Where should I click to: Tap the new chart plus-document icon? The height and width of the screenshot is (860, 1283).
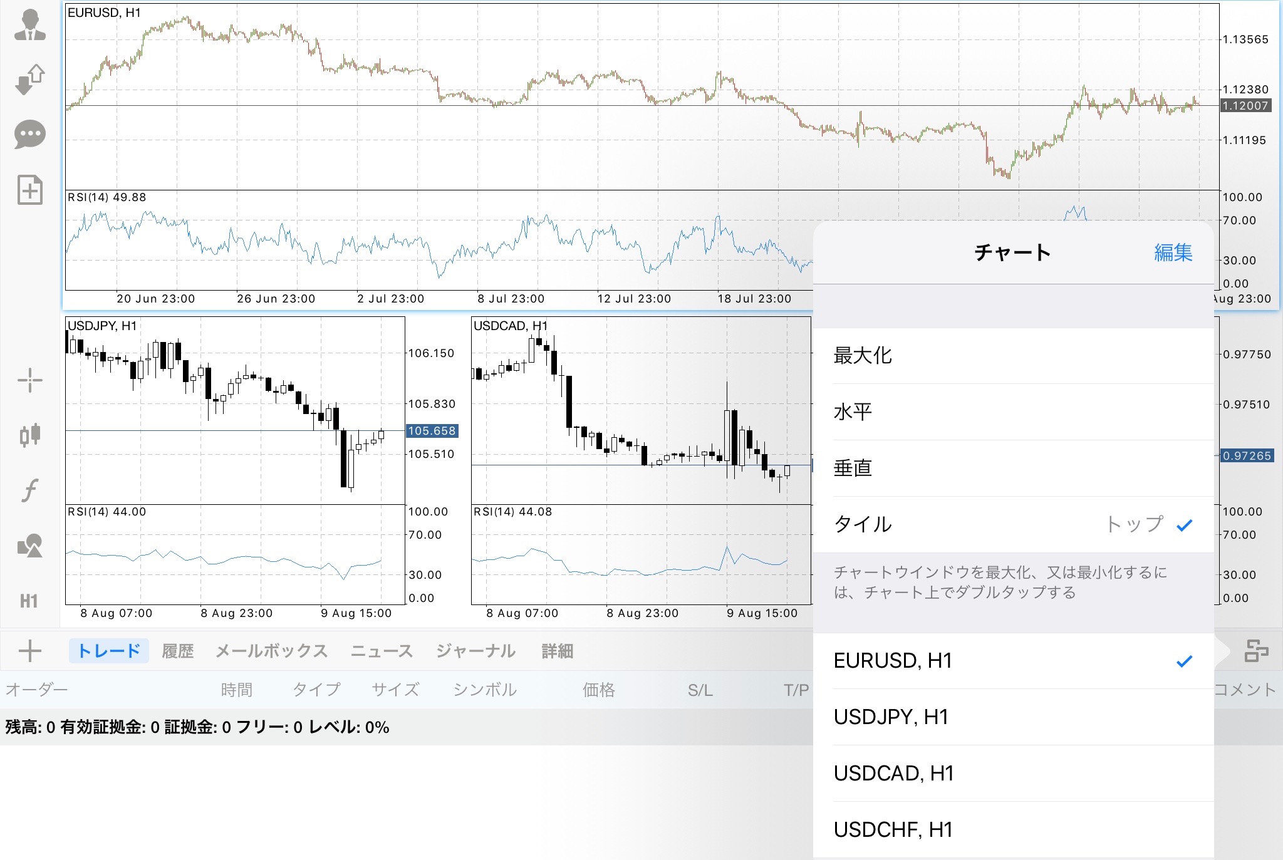[30, 190]
